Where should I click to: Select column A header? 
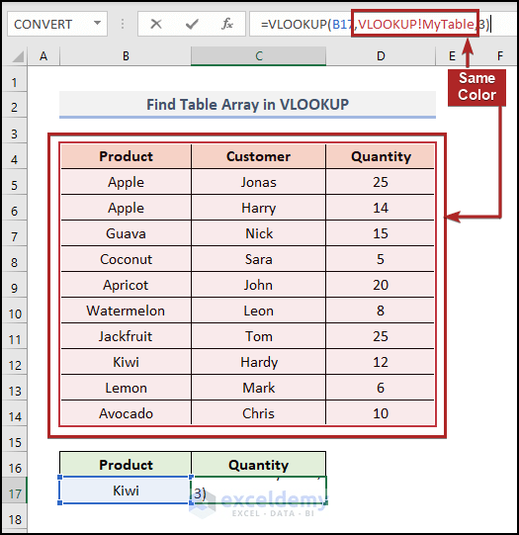coord(43,56)
